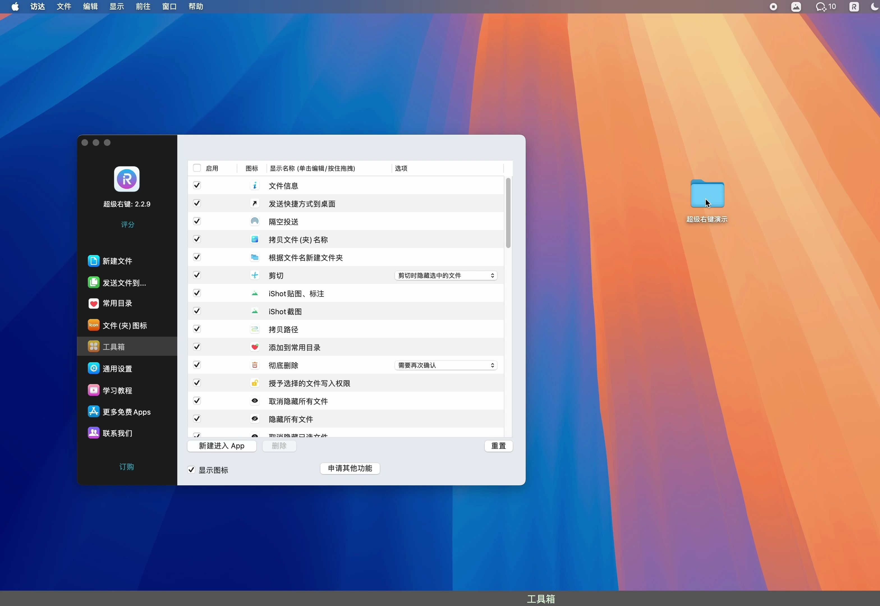Click the 超级右键 app logo in sidebar

(127, 179)
